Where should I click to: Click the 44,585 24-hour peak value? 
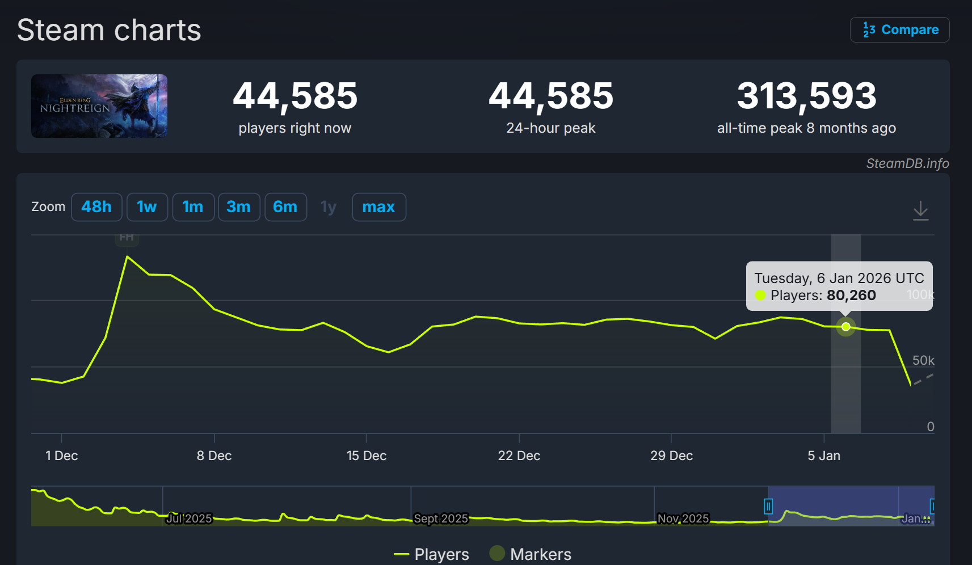coord(551,95)
